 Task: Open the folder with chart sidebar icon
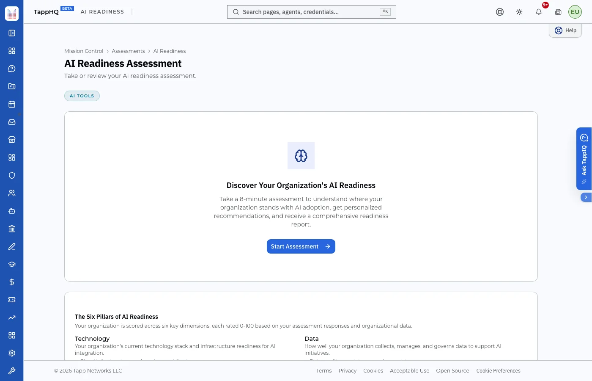pyautogui.click(x=12, y=86)
